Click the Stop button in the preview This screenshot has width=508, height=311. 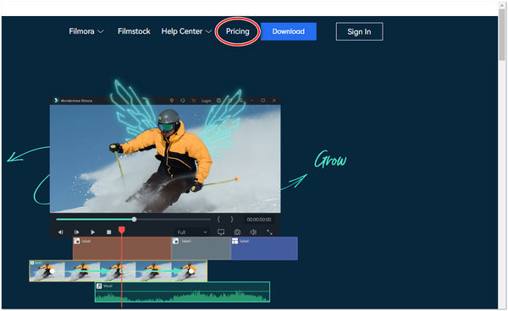click(109, 232)
